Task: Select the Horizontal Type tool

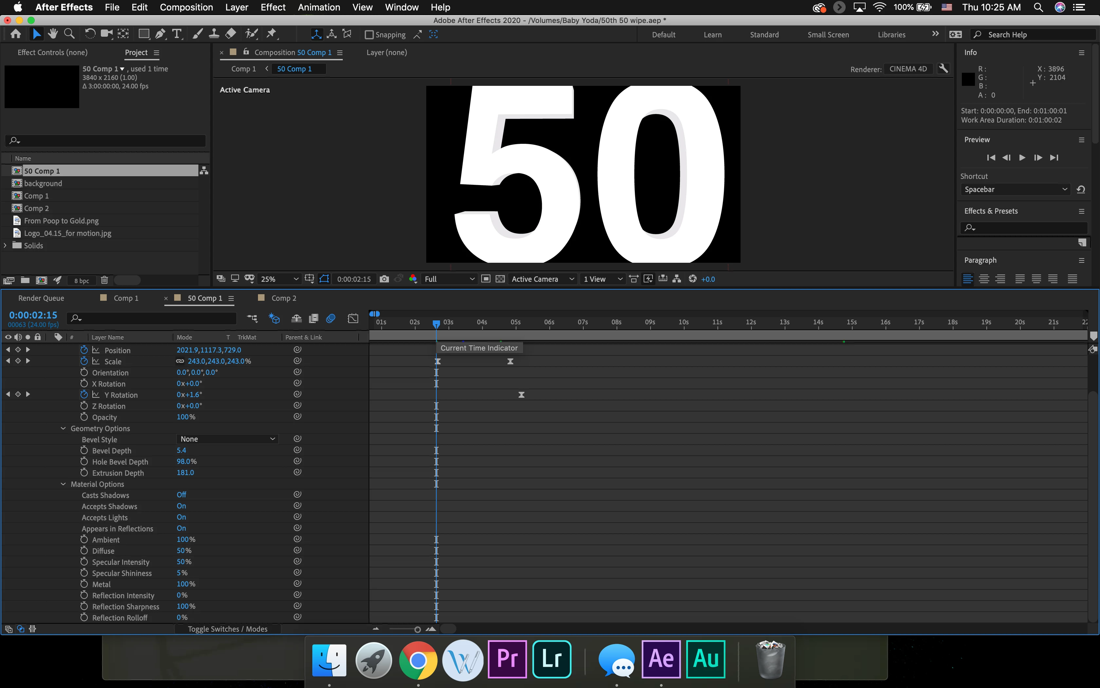Action: tap(177, 34)
